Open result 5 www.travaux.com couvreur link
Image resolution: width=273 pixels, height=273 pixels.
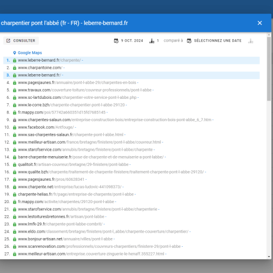(x=85, y=90)
